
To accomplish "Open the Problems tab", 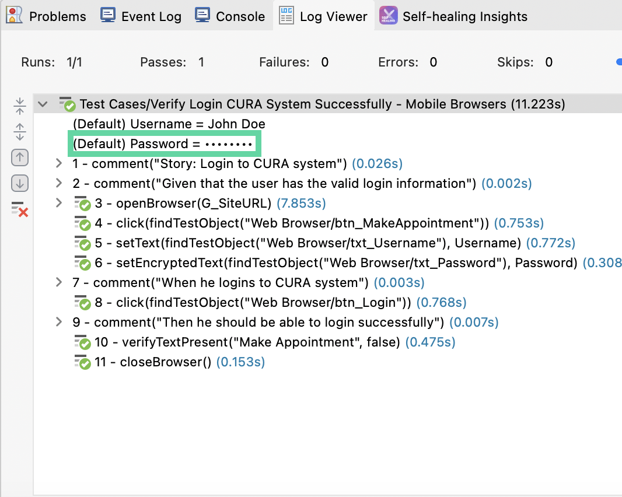I will click(46, 16).
